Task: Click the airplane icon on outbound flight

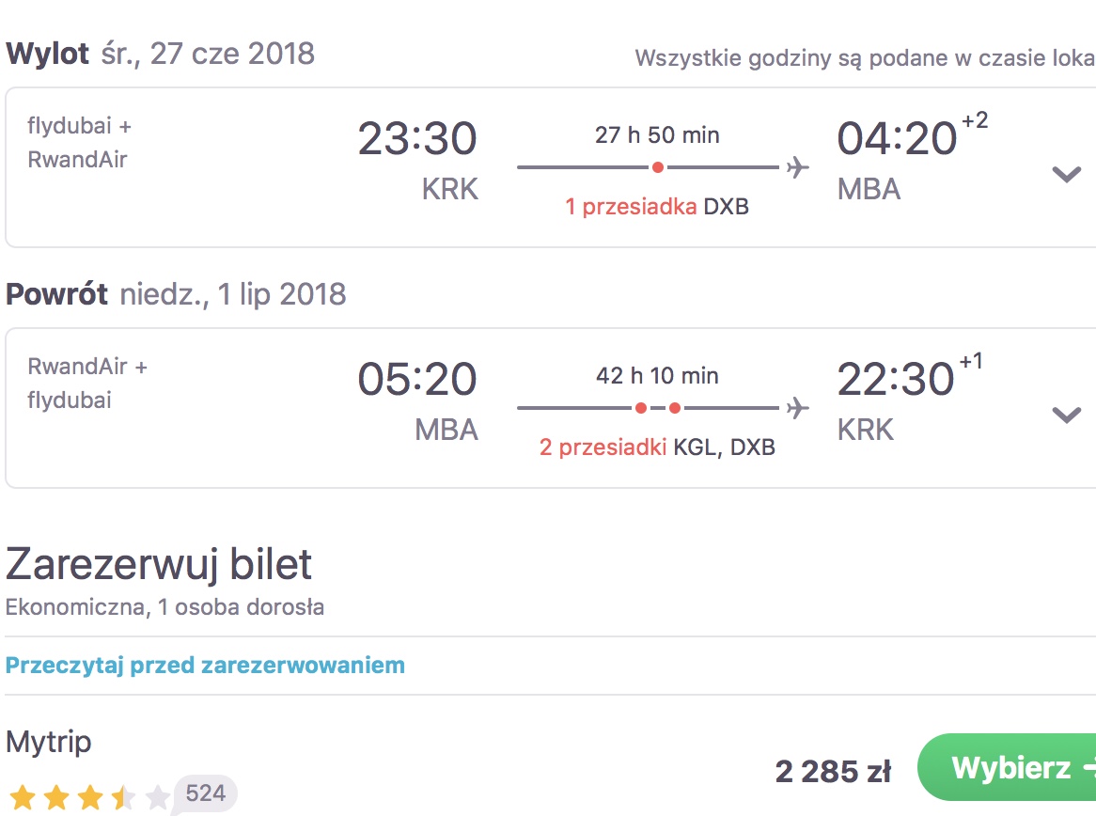Action: [x=797, y=167]
